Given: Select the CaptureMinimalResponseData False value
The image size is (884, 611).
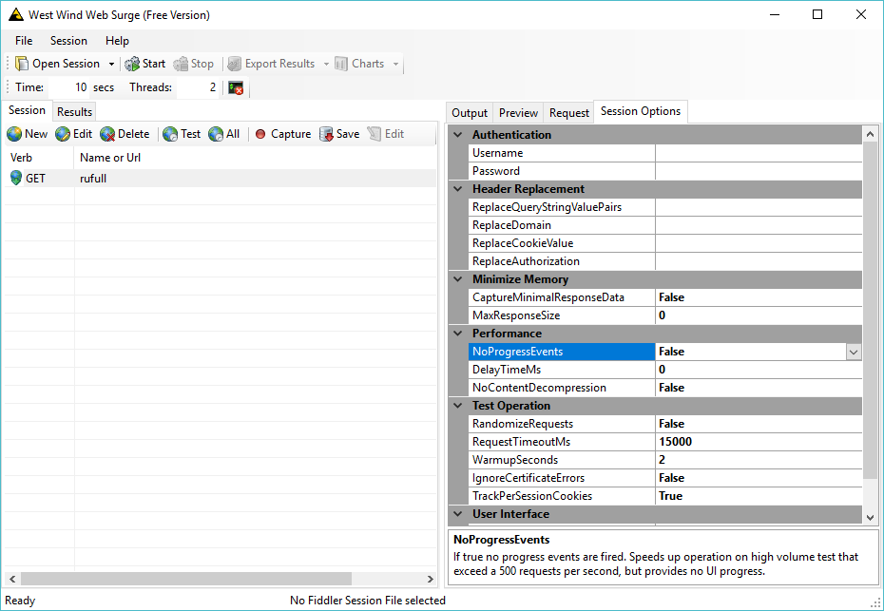Looking at the screenshot, I should [759, 297].
